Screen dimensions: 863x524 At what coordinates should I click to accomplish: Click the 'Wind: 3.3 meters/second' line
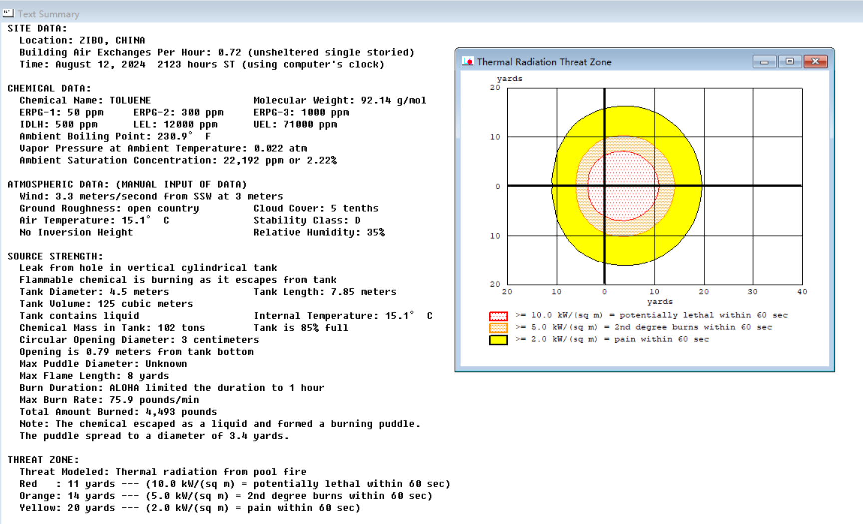coord(151,196)
